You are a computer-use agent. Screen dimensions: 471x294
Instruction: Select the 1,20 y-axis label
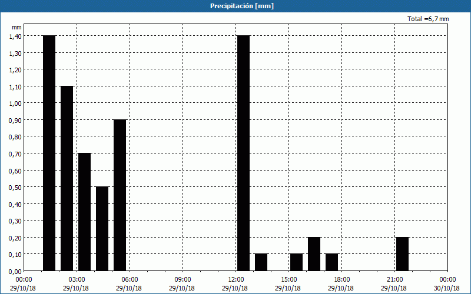[x=16, y=70]
